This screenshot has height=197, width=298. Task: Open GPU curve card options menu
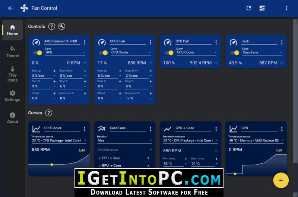(x=282, y=129)
